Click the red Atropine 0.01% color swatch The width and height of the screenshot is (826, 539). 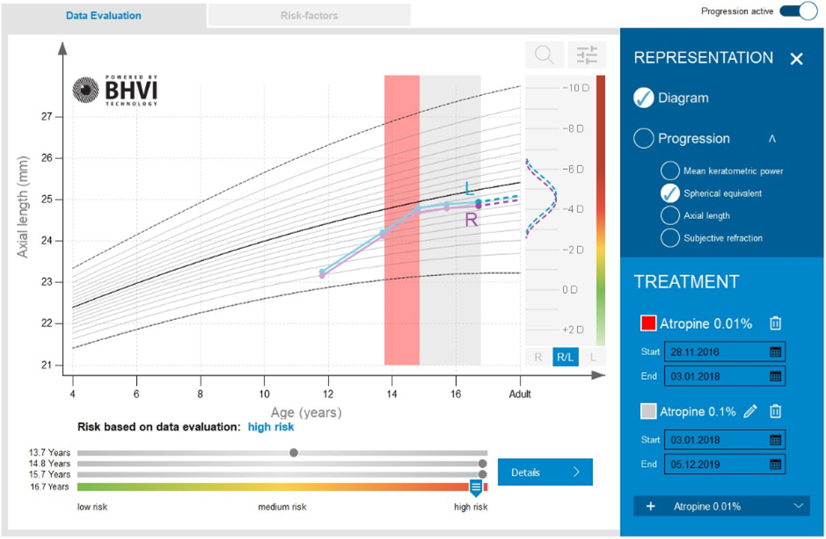coord(648,324)
